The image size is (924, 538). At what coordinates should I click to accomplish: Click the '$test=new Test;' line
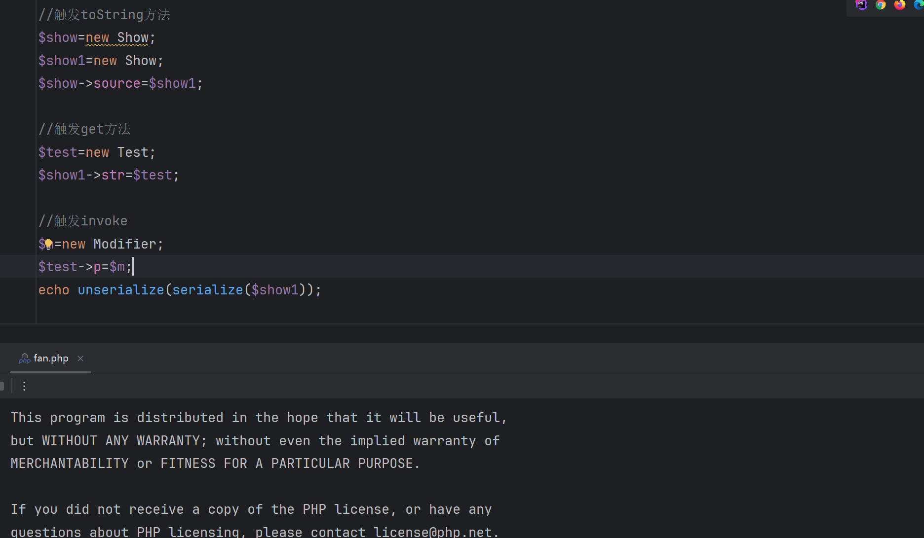(x=97, y=152)
